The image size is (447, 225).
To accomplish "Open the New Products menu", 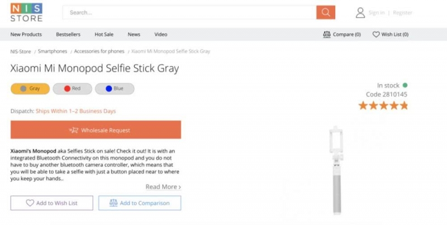I will point(26,34).
